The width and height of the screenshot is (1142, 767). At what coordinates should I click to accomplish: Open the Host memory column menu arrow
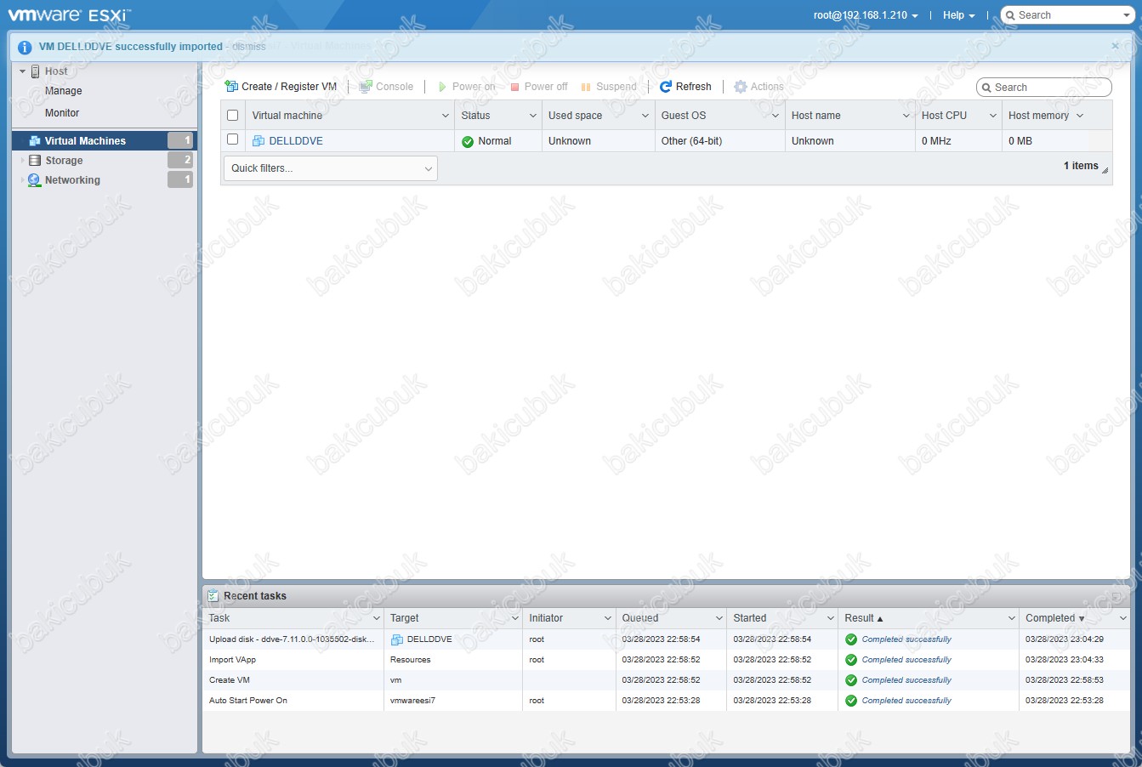point(1080,116)
